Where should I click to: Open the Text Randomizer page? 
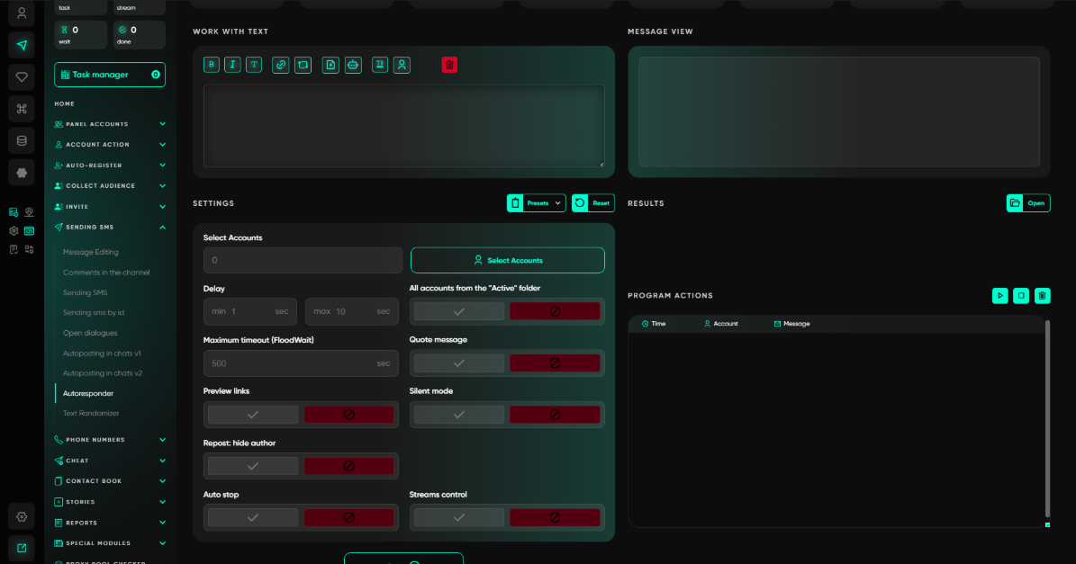(91, 413)
